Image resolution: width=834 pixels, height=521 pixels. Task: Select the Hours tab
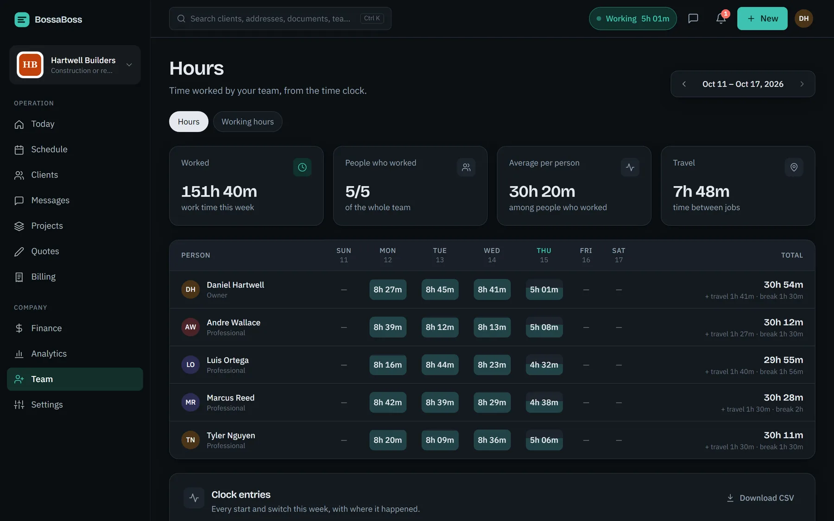[189, 121]
